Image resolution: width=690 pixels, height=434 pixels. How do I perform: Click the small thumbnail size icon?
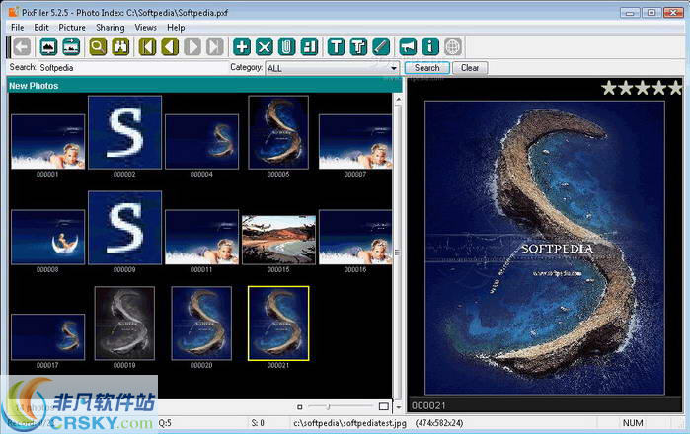(x=300, y=406)
